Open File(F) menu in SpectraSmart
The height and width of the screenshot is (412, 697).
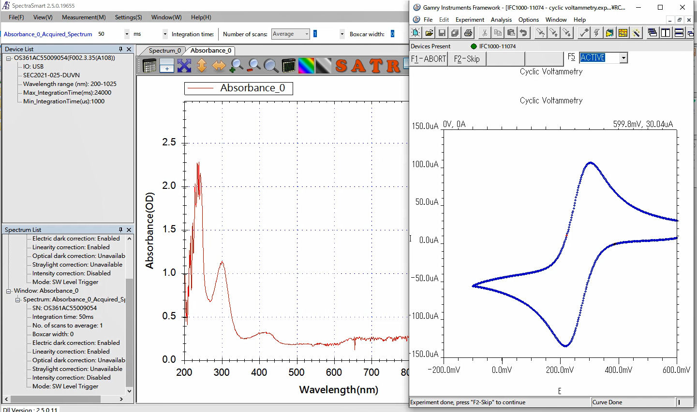tap(16, 17)
